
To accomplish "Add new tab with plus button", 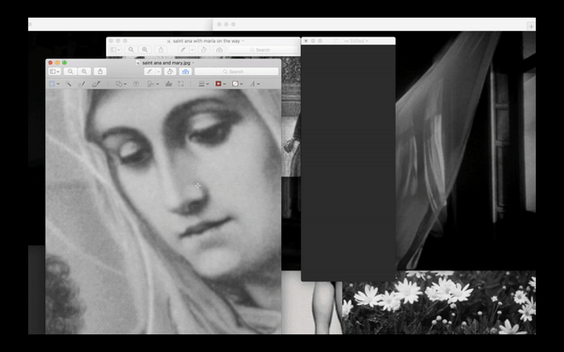I will (531, 26).
